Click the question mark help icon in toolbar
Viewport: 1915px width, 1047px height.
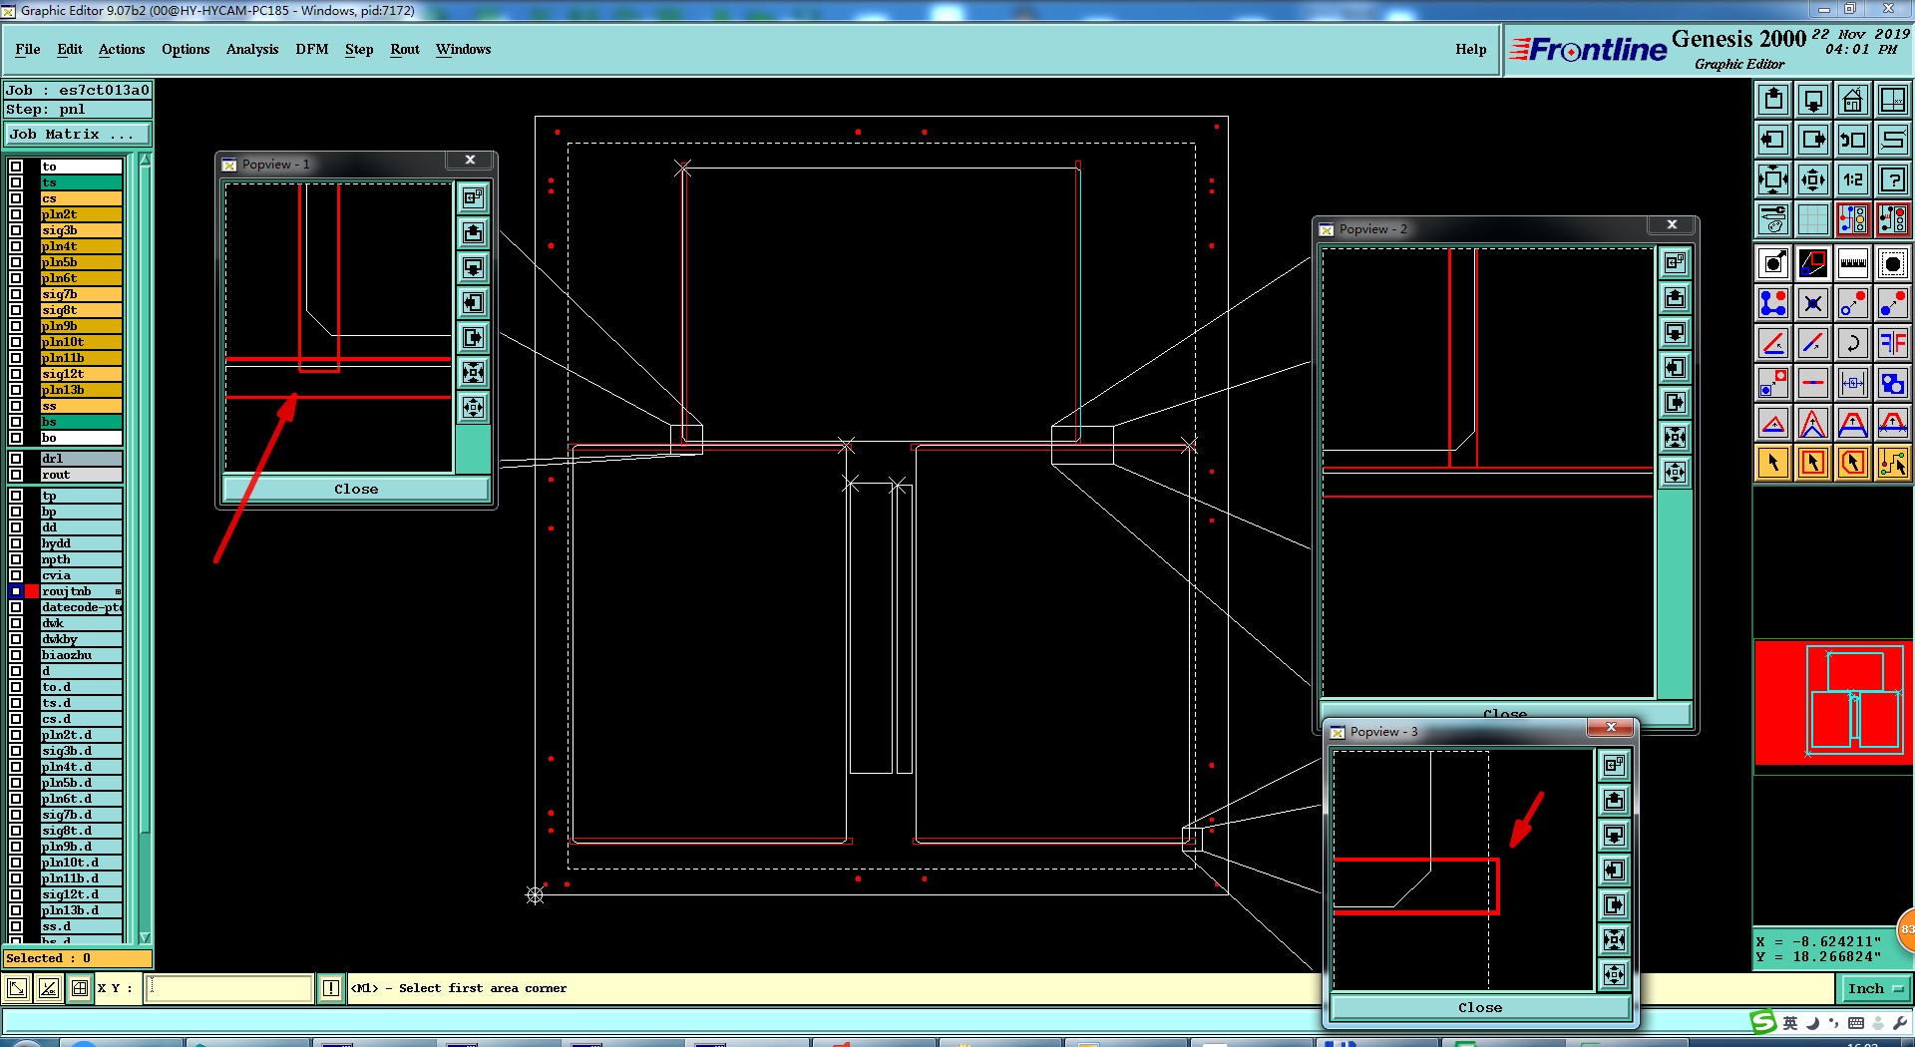[x=1893, y=179]
